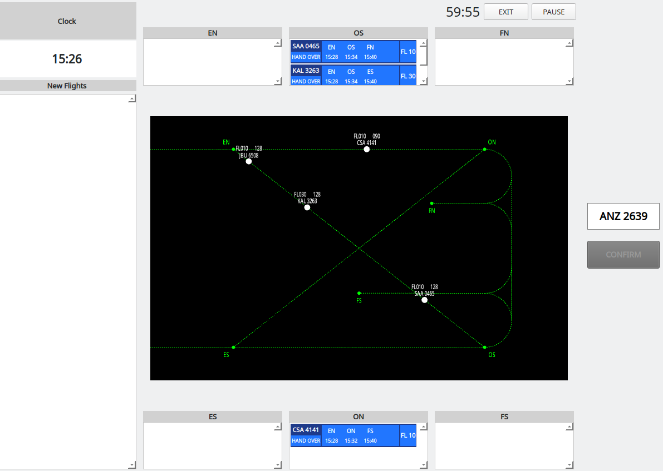663x471 pixels.
Task: Click the EN waypoint marker on the radar
Action: pyautogui.click(x=232, y=148)
